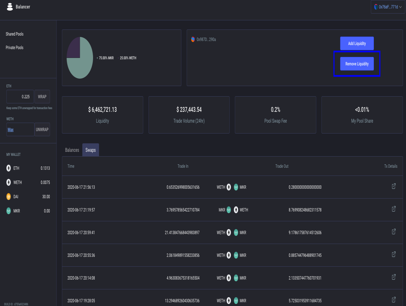Click the ETH amount input field

coord(20,97)
